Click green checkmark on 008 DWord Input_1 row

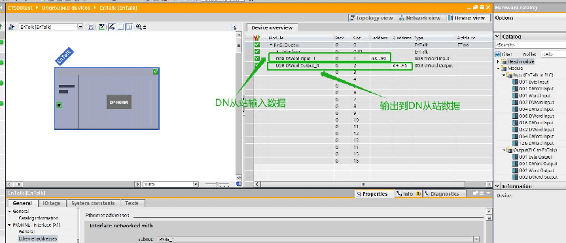point(256,58)
